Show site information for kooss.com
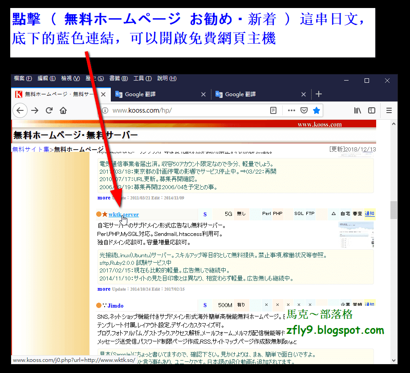This screenshot has width=410, height=373. 105,110
